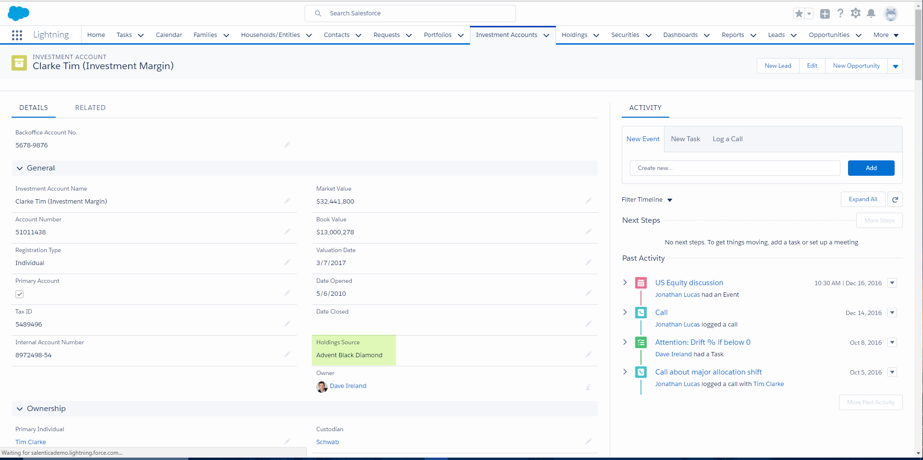This screenshot has width=923, height=460.
Task: Open the Tim Clarke primary individual link
Action: [x=31, y=442]
